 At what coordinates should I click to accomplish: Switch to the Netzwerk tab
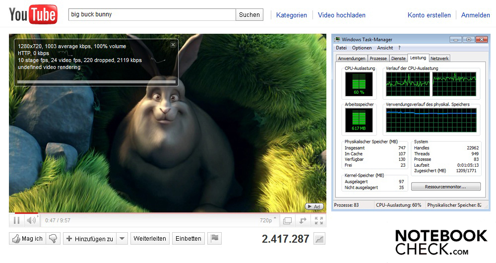tap(439, 59)
